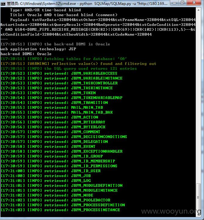Click retrieved JBPM_VARIABLEINSTANCE entry
The width and height of the screenshot is (204, 220).
click(62, 78)
